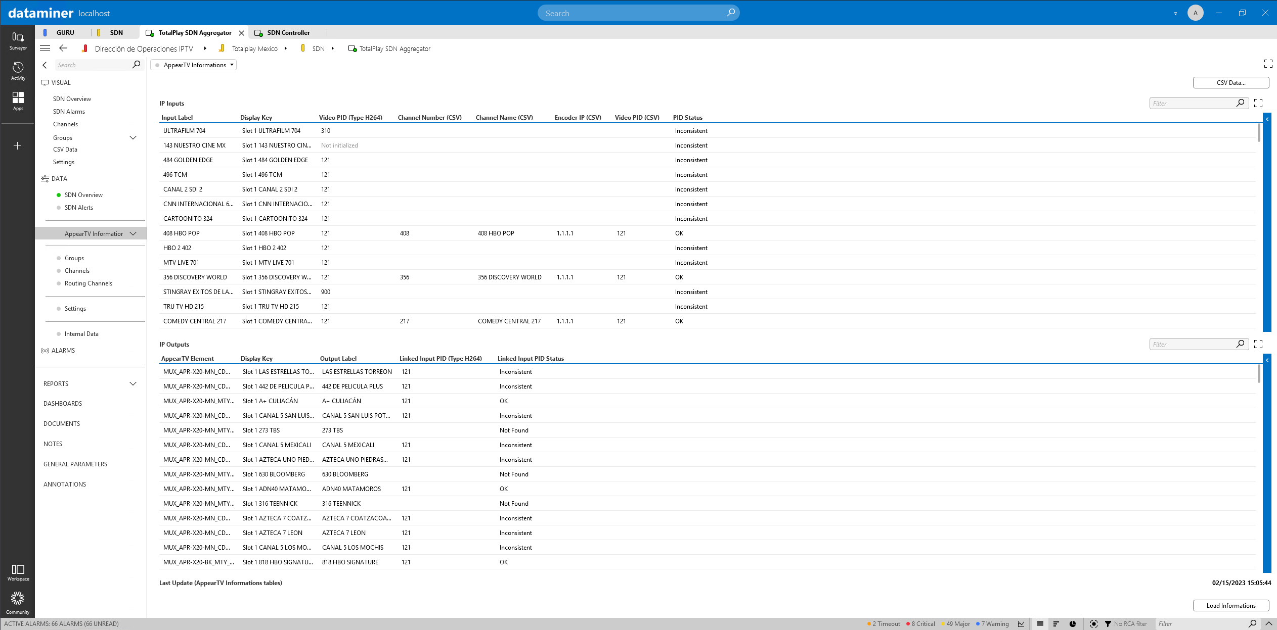This screenshot has height=630, width=1277.
Task: Select the SDN Alerts data page
Action: 78,208
